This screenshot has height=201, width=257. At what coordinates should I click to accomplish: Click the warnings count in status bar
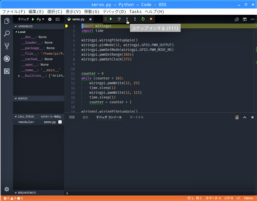click(x=13, y=198)
